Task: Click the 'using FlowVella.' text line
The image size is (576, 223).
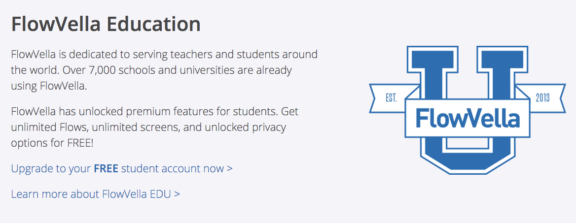Action: click(49, 86)
